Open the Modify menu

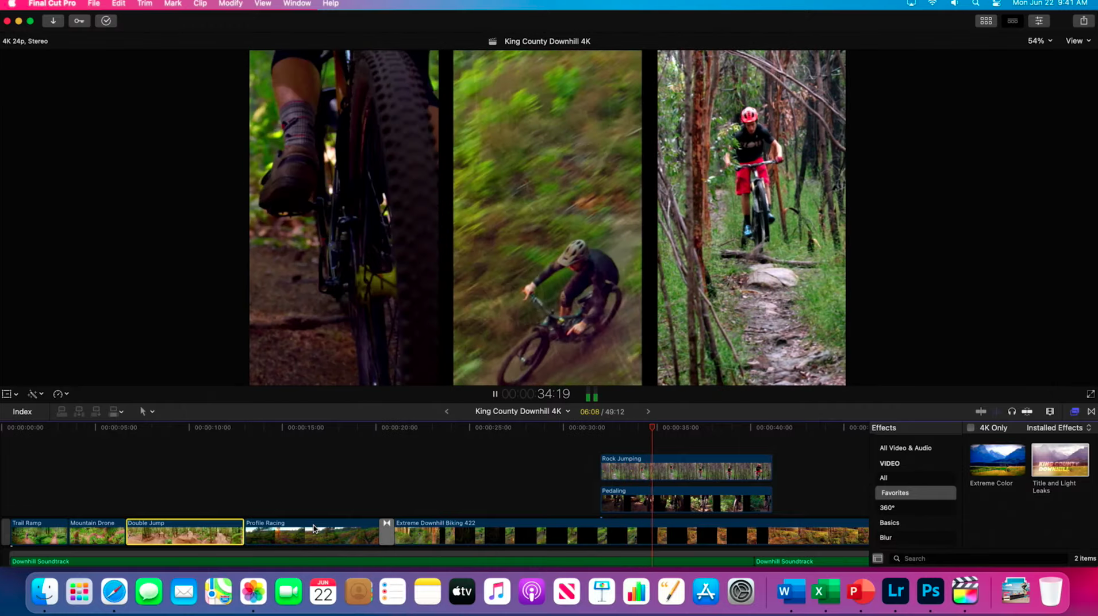(x=231, y=3)
